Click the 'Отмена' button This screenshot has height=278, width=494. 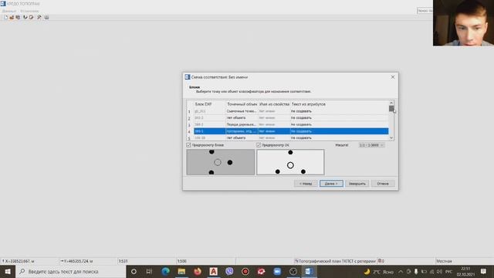383,184
